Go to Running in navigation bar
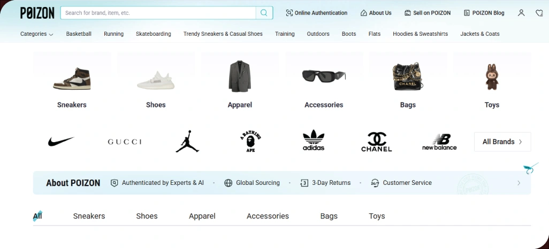Screen dimensions: 549x249 point(113,34)
